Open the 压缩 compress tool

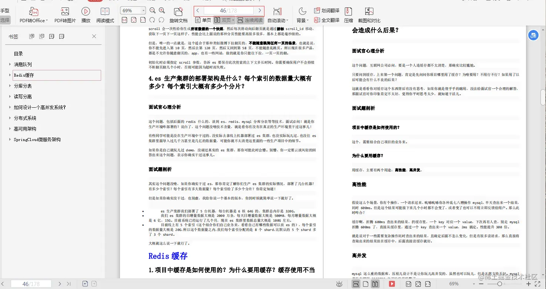(349, 15)
